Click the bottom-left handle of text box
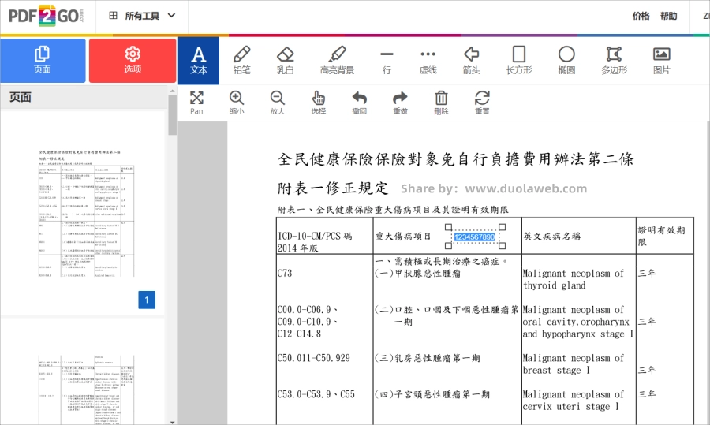The image size is (710, 425). pyautogui.click(x=448, y=246)
